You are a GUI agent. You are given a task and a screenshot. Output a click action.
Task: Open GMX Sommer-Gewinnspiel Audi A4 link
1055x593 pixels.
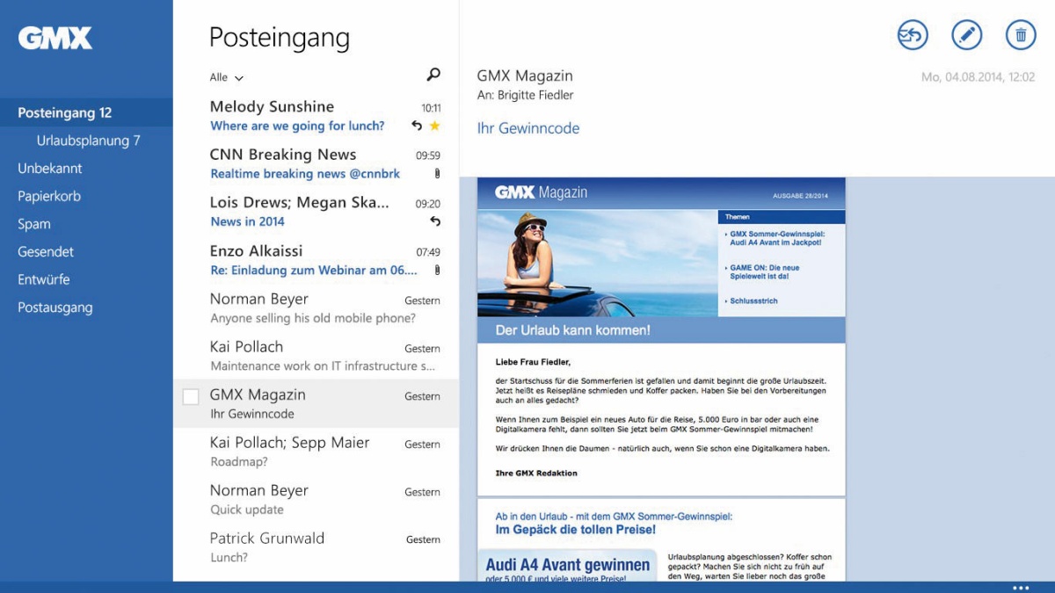(775, 237)
